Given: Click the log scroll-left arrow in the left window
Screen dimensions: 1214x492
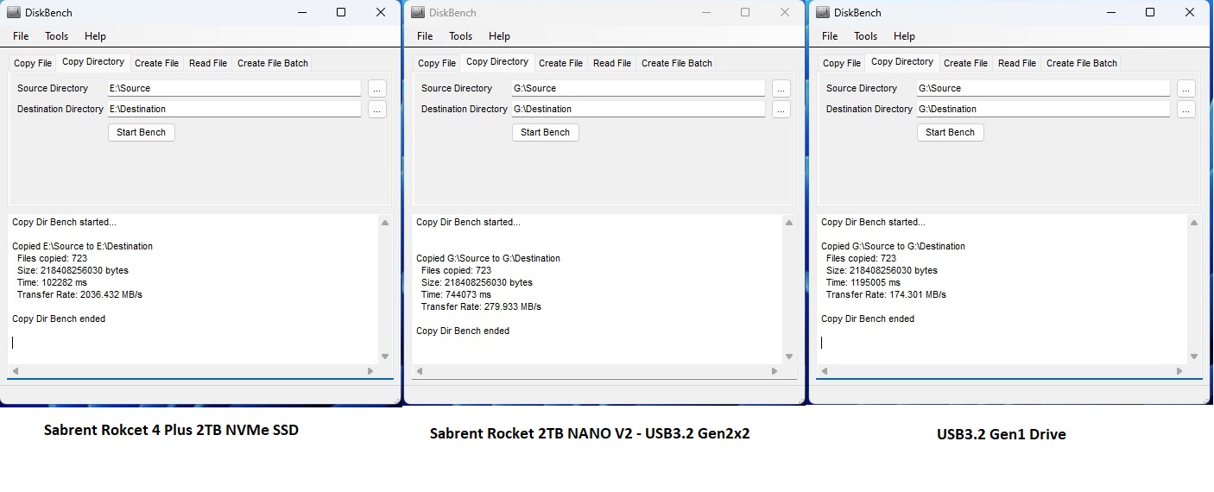Looking at the screenshot, I should pos(15,371).
